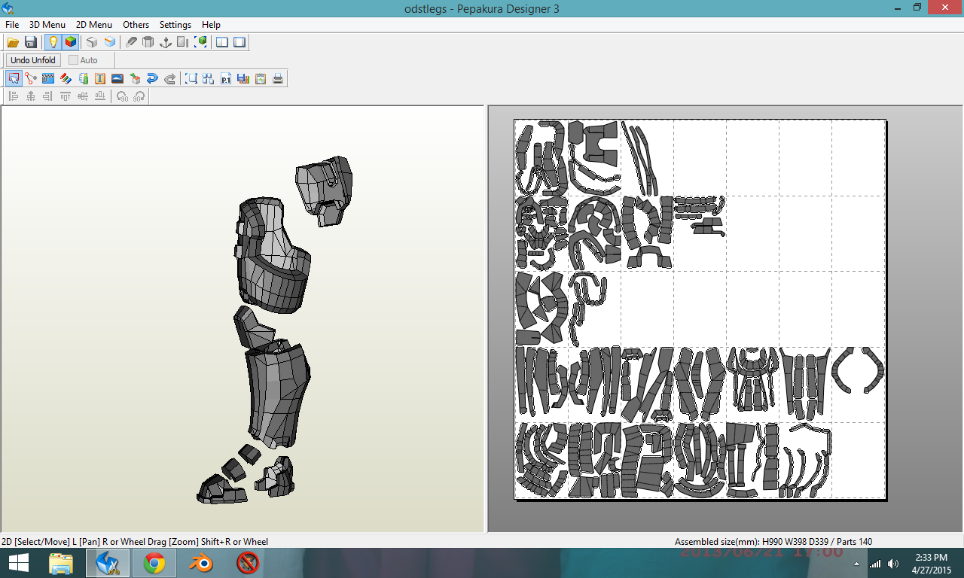The height and width of the screenshot is (578, 964).
Task: Click the gray Redo arrow icon
Action: [169, 78]
